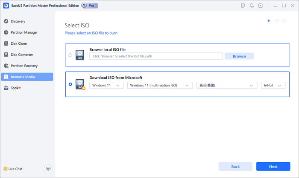
Task: Open Disk Converter section
Action: 27,55
